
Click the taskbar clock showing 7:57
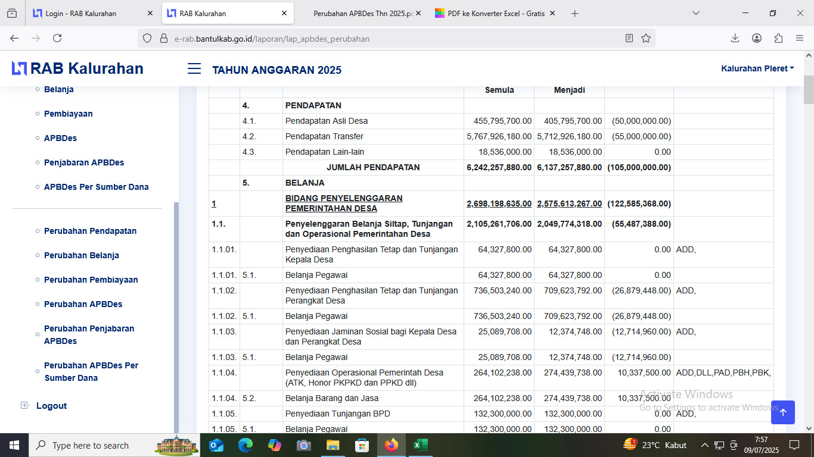[761, 445]
